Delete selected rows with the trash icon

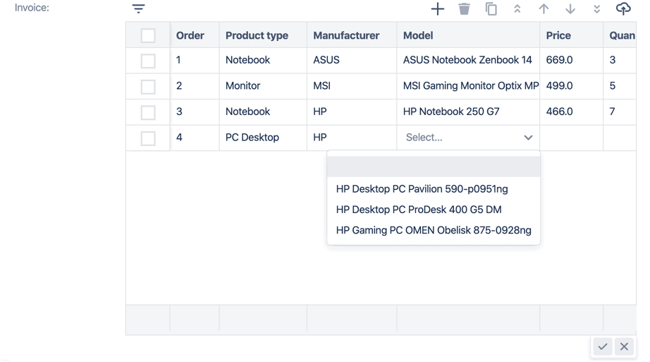click(464, 8)
